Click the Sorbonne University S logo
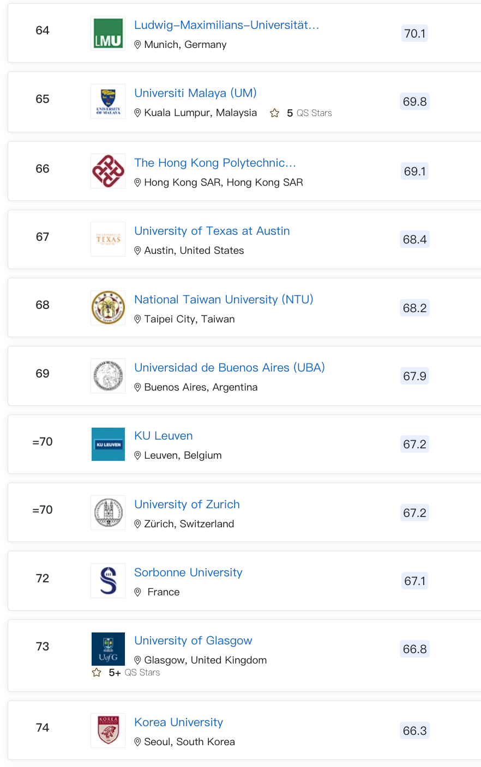The width and height of the screenshot is (481, 767). tap(108, 581)
